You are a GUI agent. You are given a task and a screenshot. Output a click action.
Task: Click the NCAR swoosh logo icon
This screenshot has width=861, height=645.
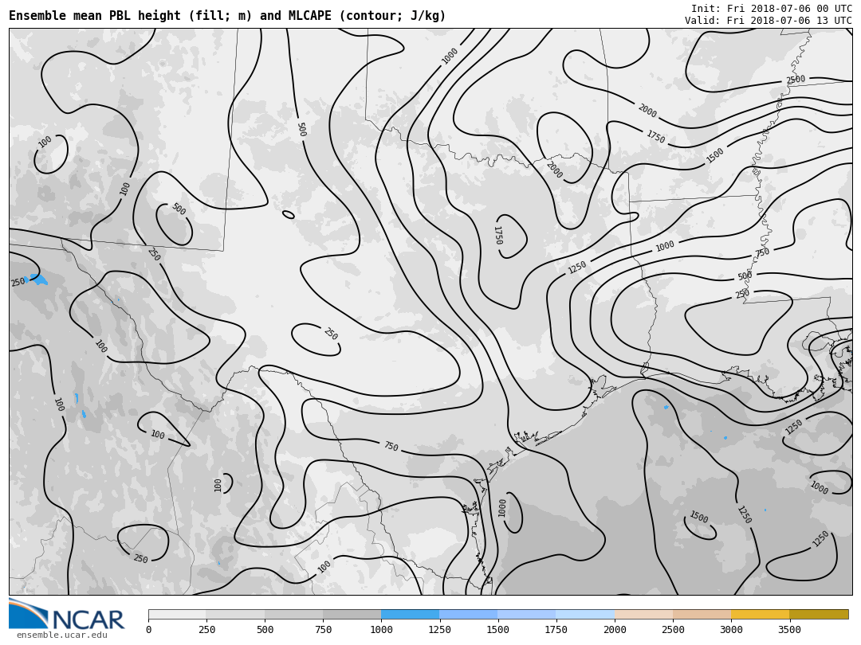click(28, 613)
